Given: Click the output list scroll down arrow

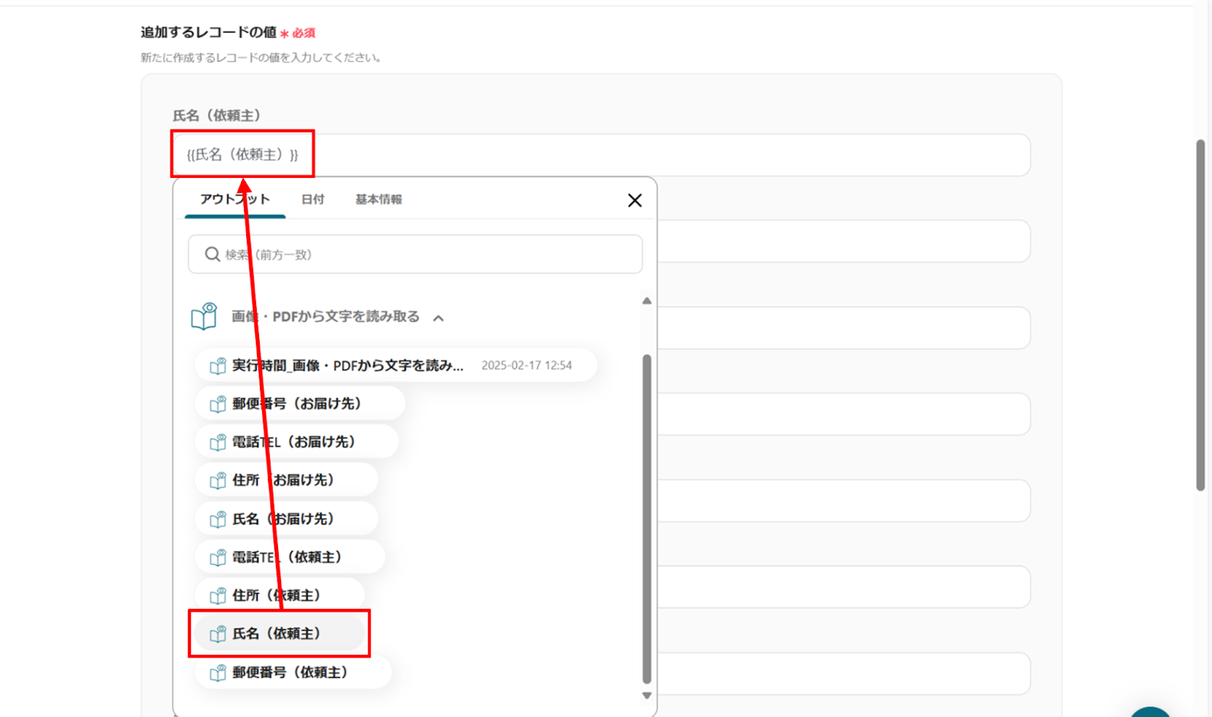Looking at the screenshot, I should (647, 696).
